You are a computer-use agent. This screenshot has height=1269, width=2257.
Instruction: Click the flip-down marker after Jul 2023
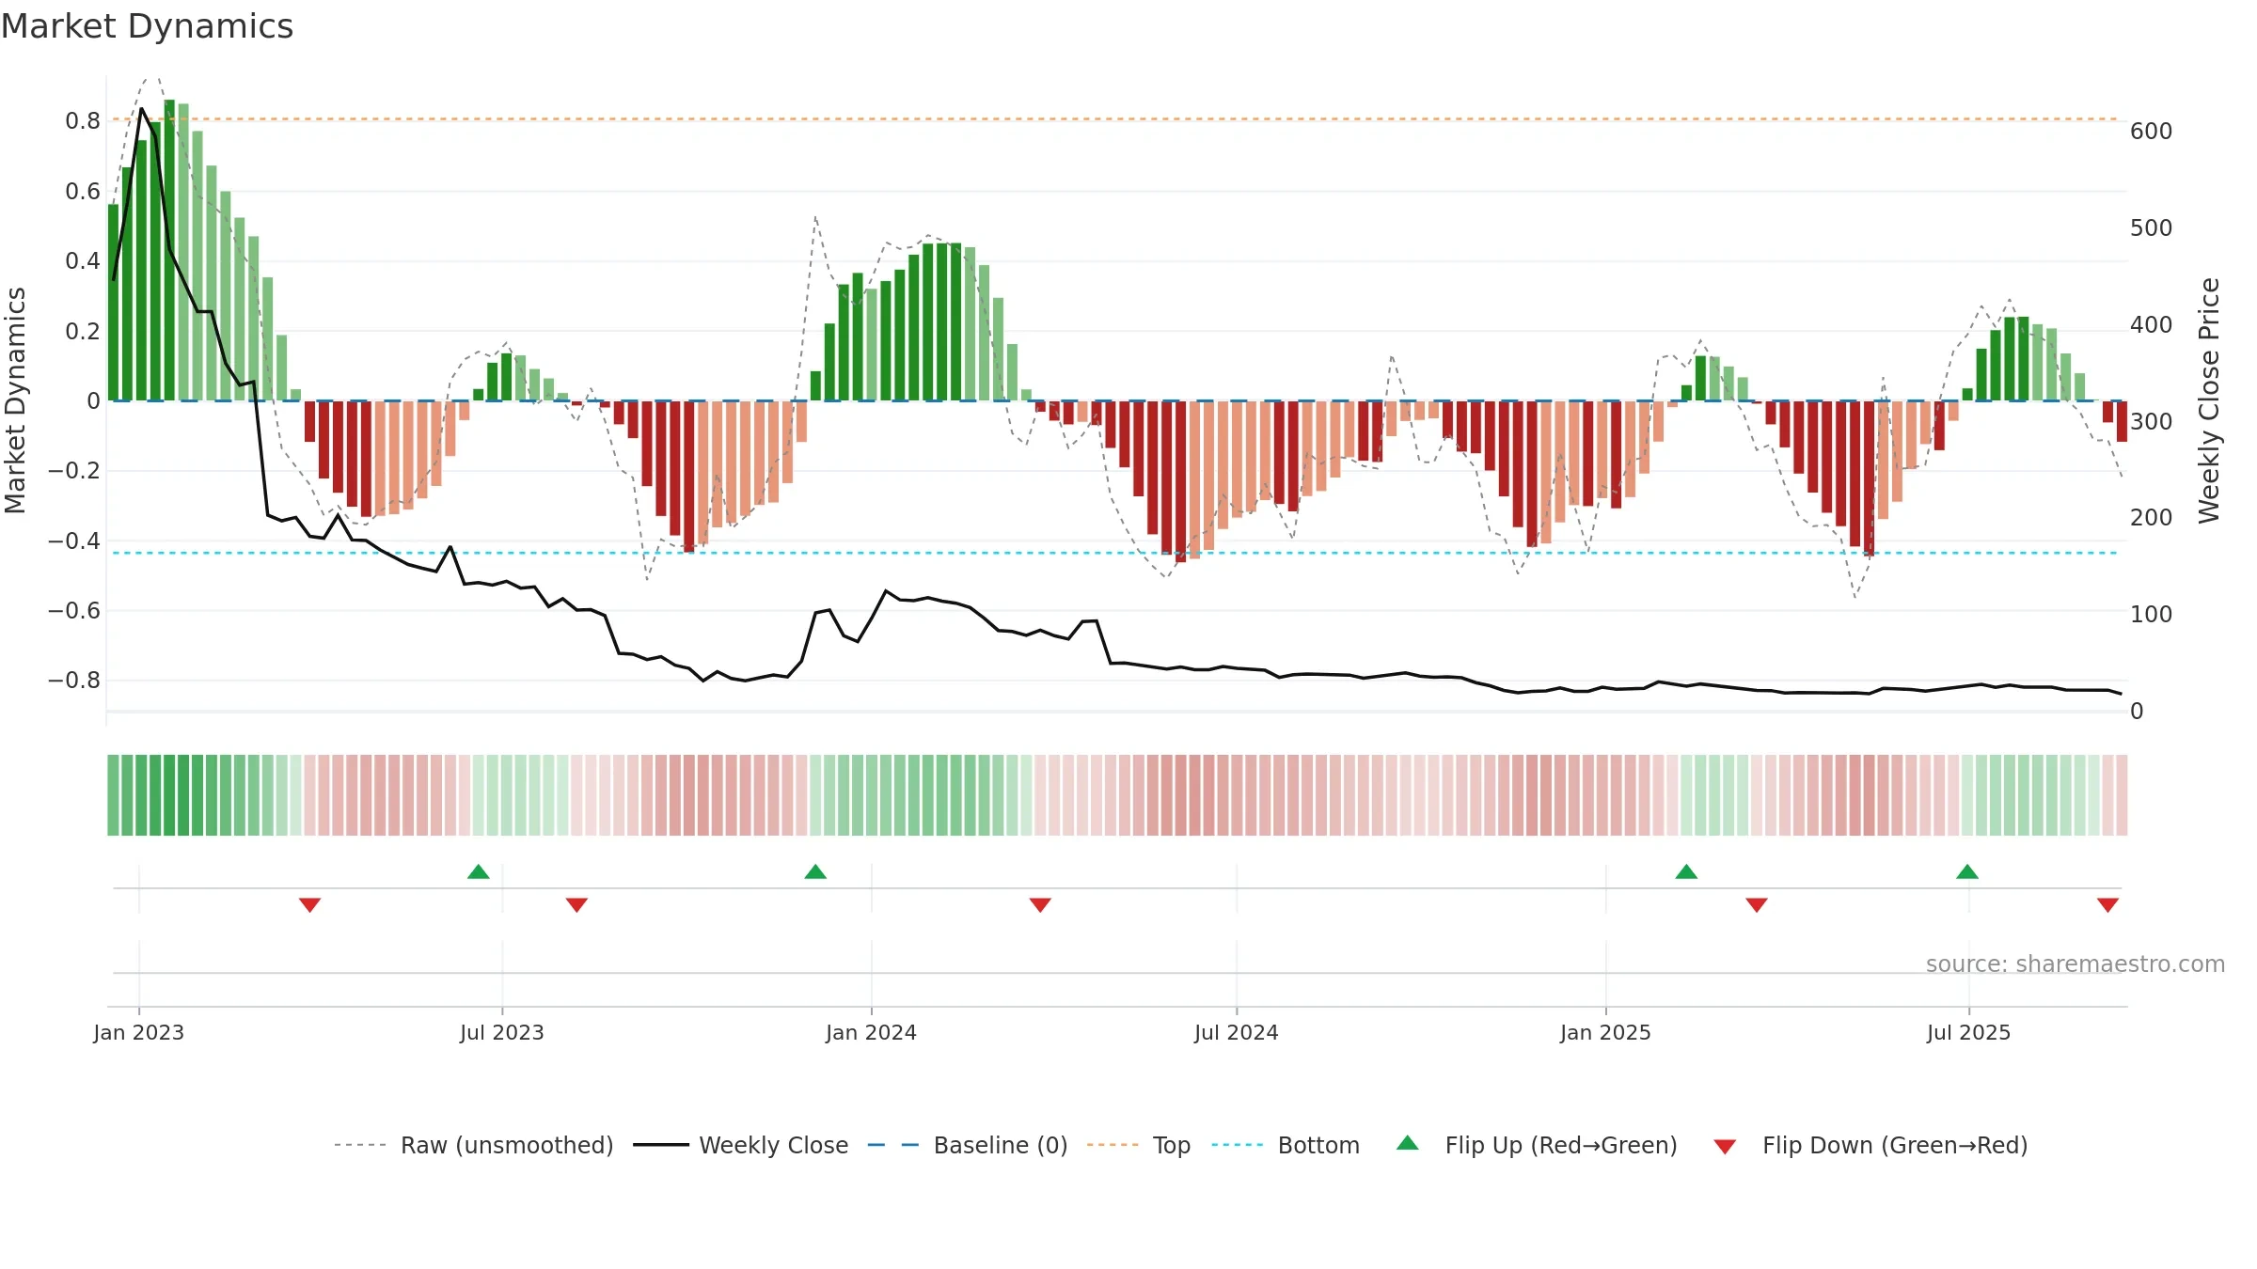(x=576, y=904)
